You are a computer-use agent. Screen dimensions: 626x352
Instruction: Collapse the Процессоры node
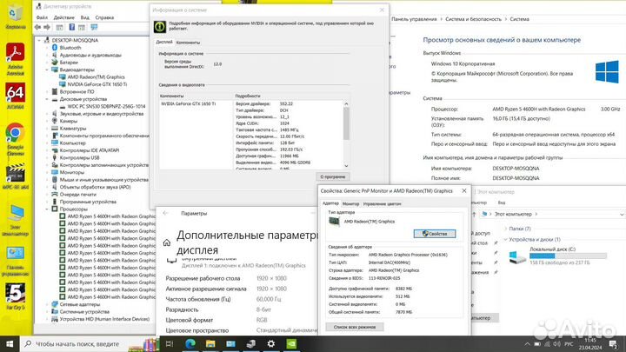click(x=47, y=209)
